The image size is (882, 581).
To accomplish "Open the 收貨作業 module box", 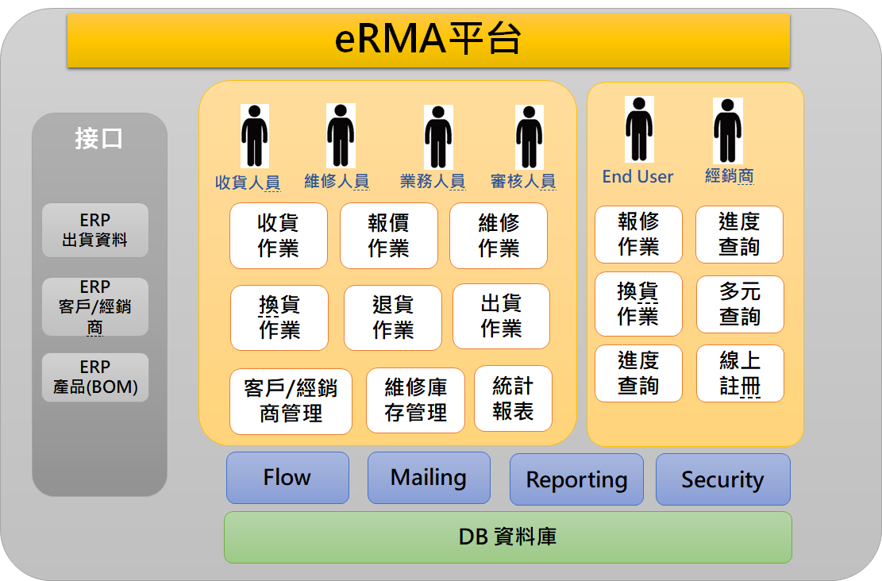I will click(x=279, y=236).
